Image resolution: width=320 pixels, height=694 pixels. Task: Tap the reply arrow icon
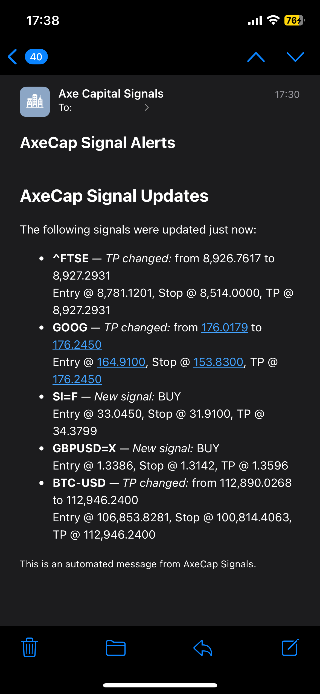tap(203, 648)
